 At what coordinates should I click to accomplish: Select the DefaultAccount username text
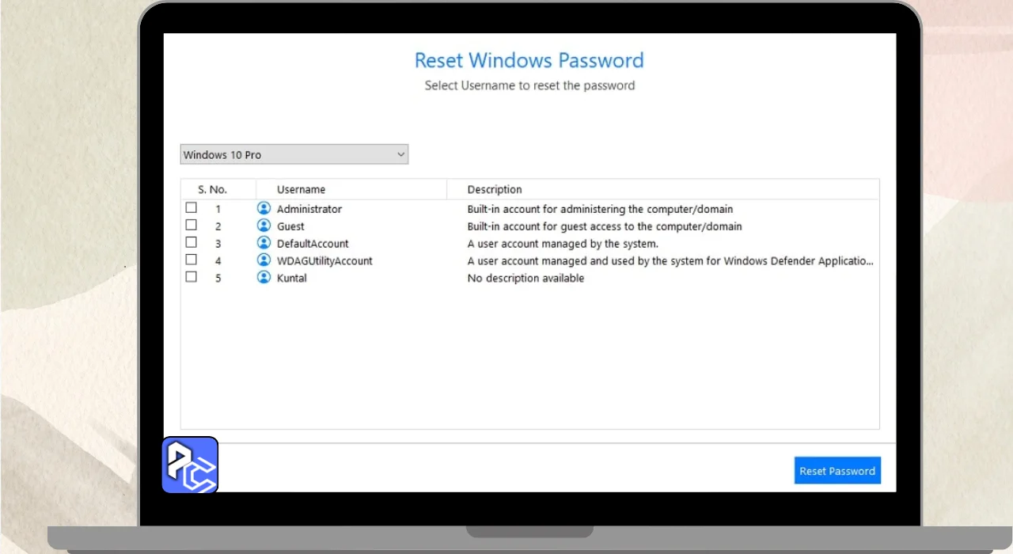pos(313,244)
